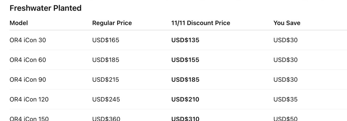Click the bold USD$155 discount price
This screenshot has height=121, width=347.
185,60
